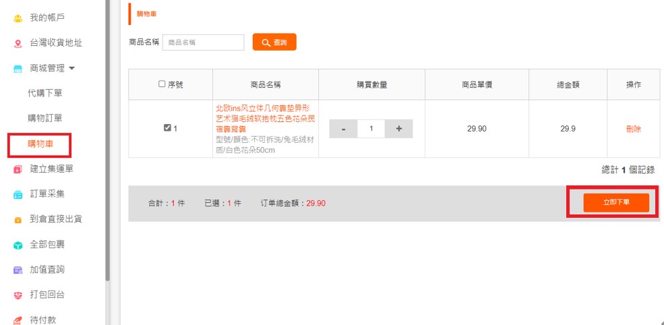Click 刪除 link to remove the item
664x325 pixels.
tap(633, 129)
